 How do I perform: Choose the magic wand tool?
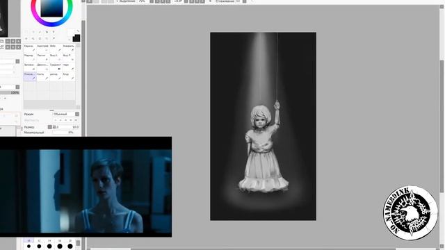(x=40, y=32)
